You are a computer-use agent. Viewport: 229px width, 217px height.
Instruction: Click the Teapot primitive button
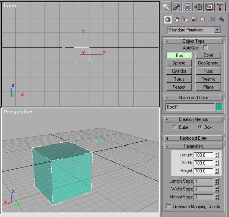point(179,87)
